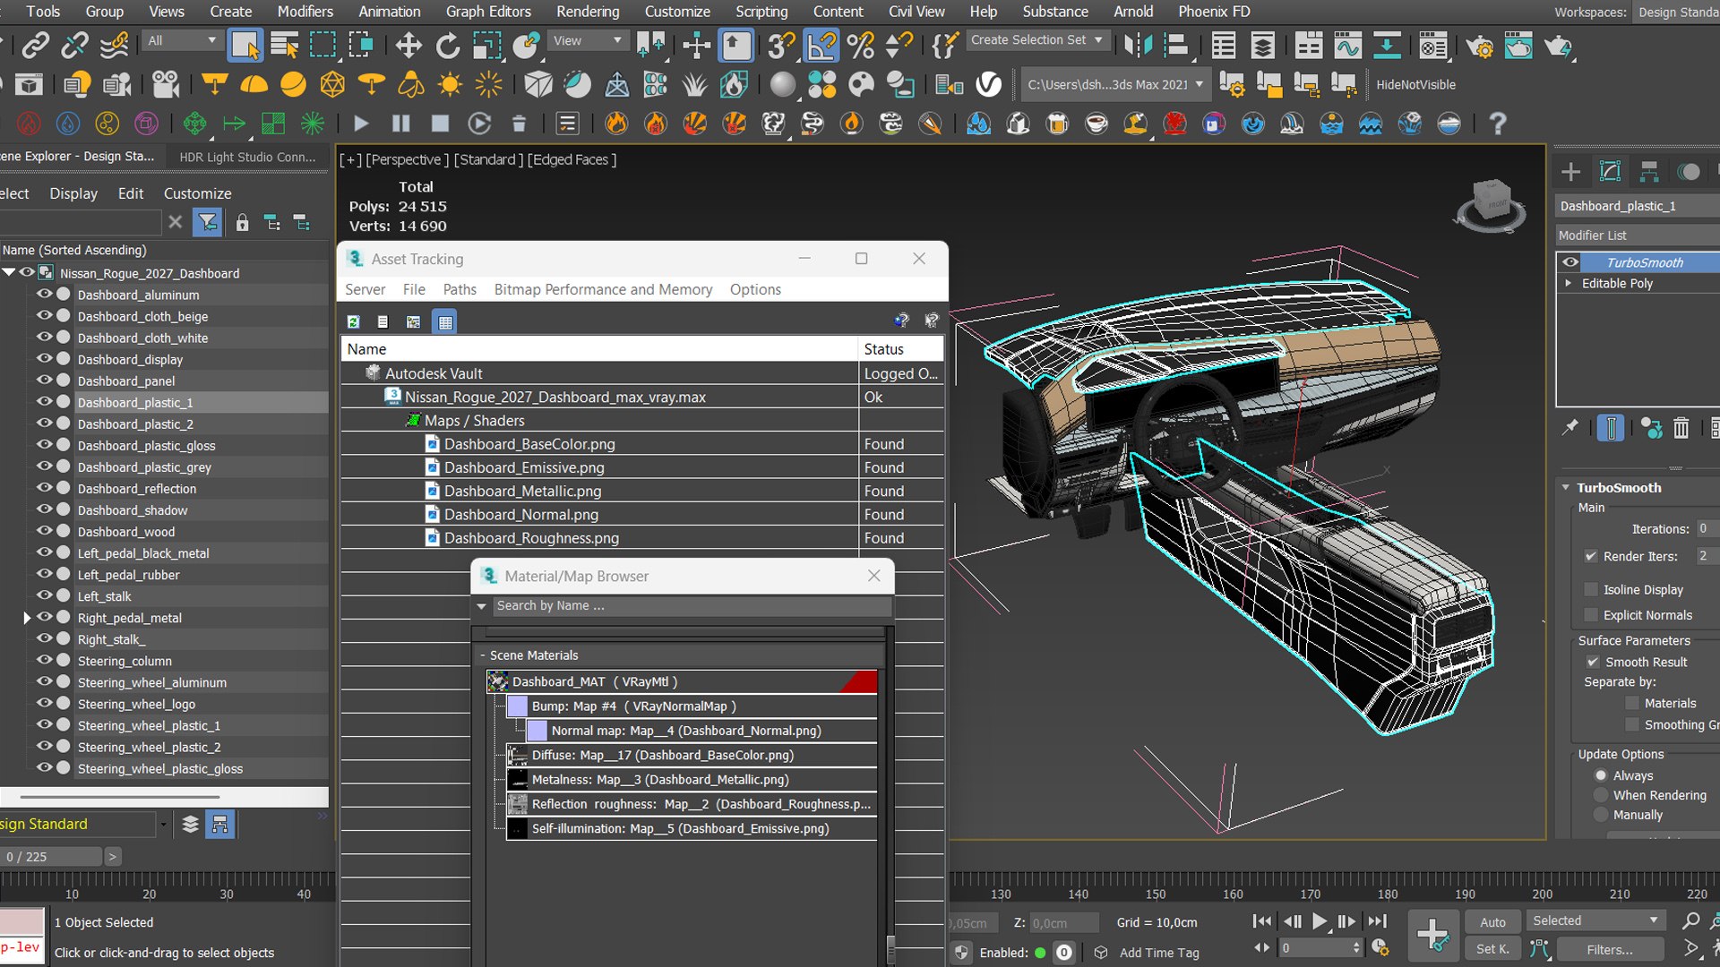Select the Dashboard_MAT VRayMtl material
1720x967 pixels.
pos(682,682)
